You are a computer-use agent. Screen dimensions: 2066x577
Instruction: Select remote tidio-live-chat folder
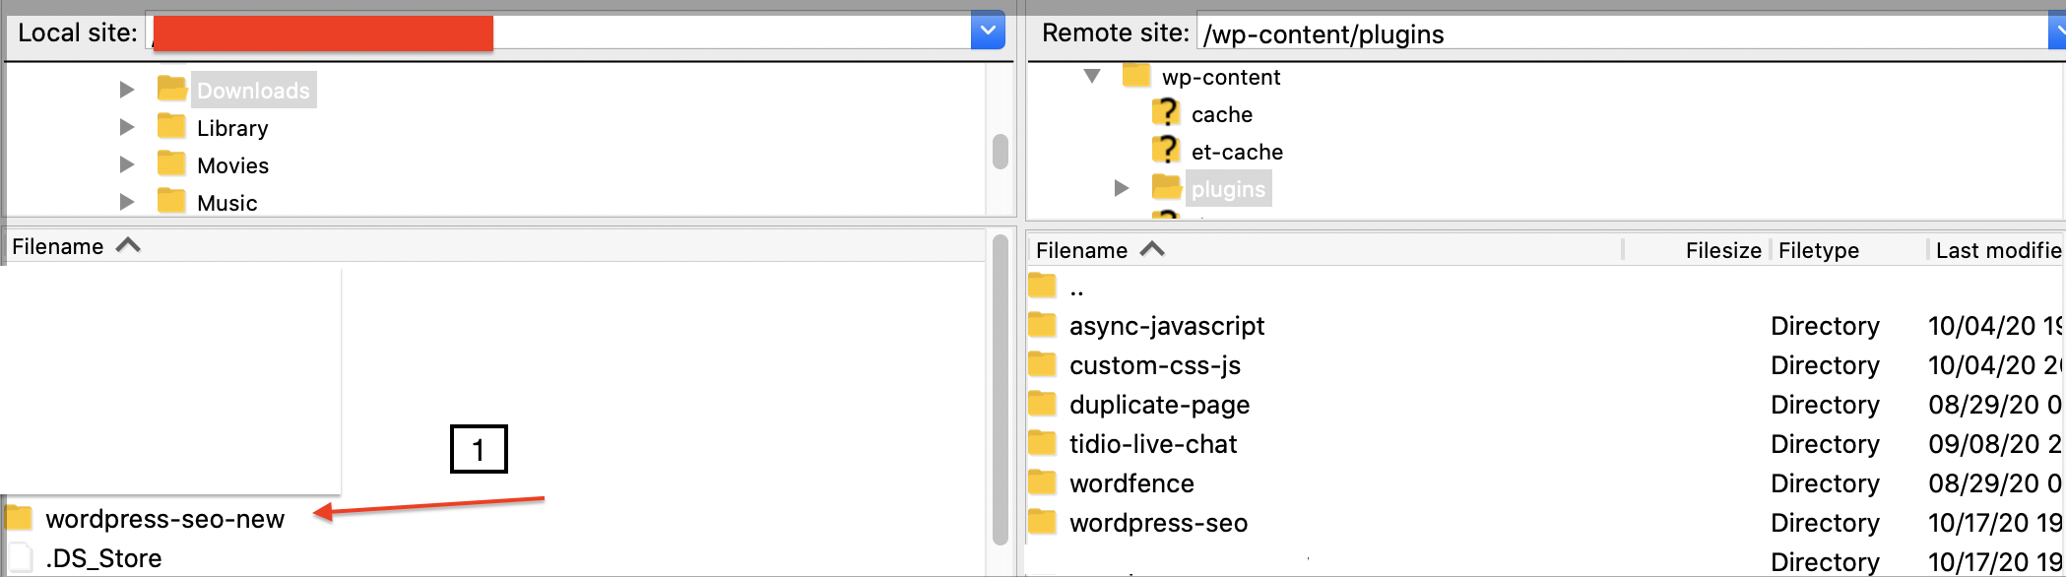coord(1153,444)
